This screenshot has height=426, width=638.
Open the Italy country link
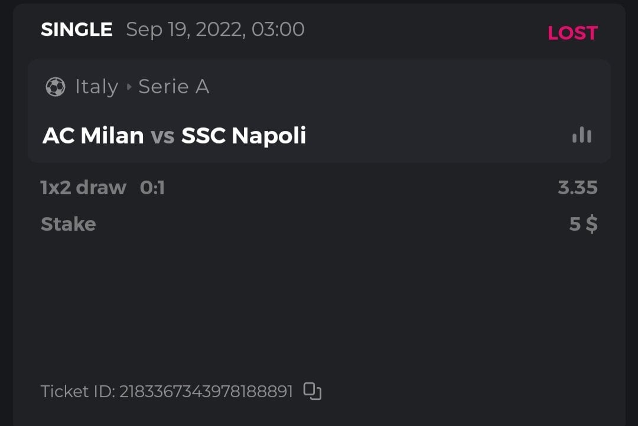96,87
